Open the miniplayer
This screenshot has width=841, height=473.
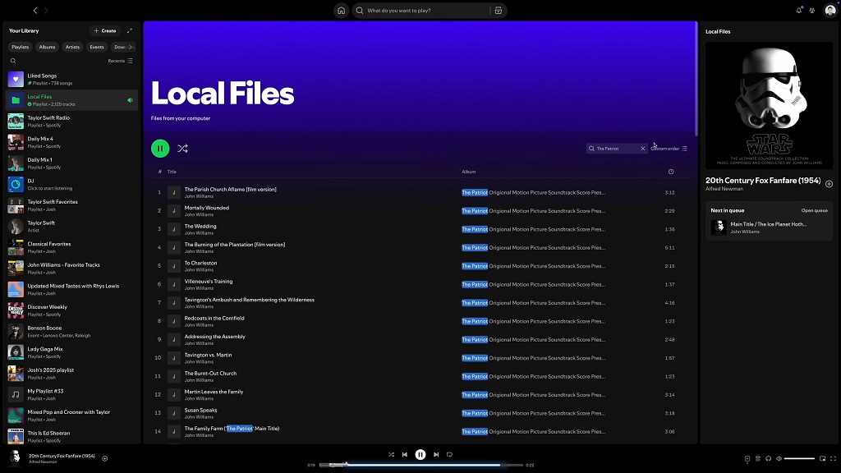pyautogui.click(x=822, y=458)
